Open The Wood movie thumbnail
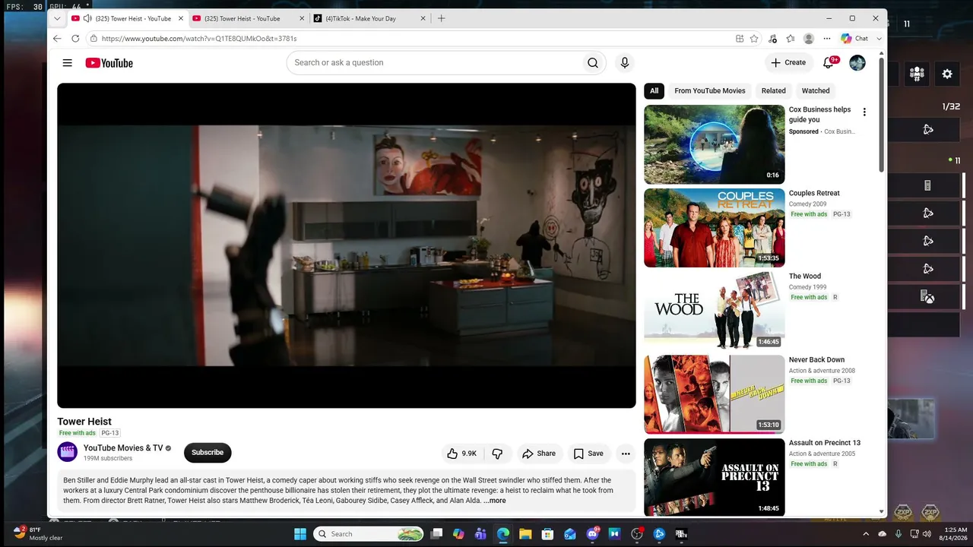Screen dimensions: 973x547 [x=715, y=311]
